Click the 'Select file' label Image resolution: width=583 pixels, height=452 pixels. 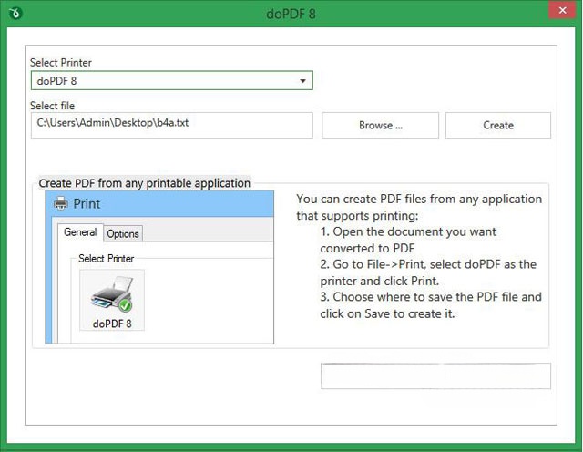pos(53,106)
